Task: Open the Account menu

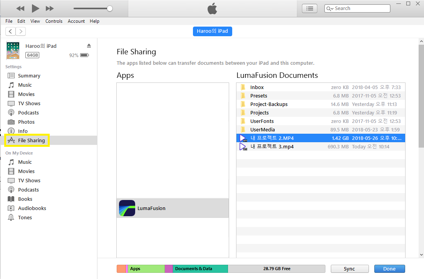Action: [76, 21]
